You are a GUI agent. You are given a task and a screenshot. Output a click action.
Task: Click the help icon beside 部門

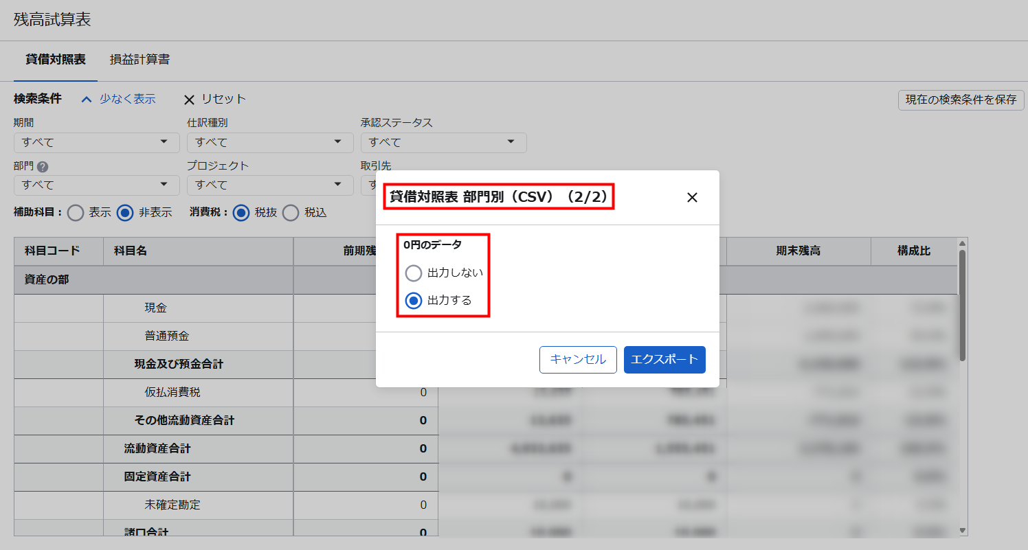tap(43, 166)
